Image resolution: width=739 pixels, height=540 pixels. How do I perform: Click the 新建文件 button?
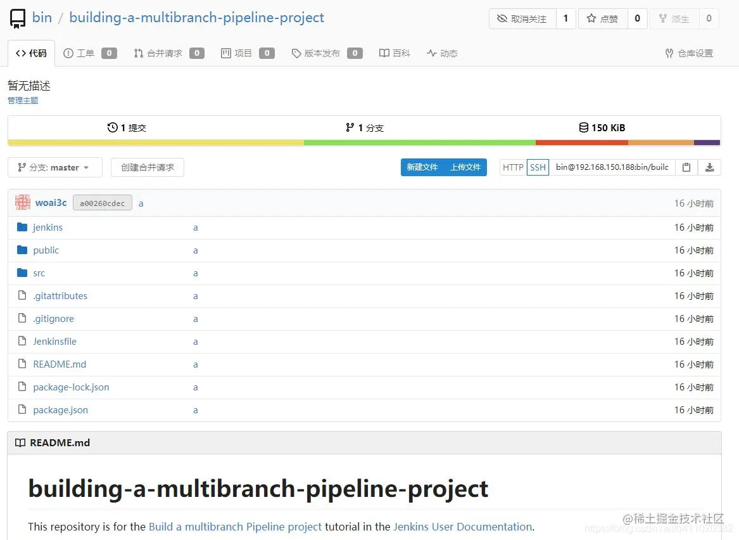point(422,167)
